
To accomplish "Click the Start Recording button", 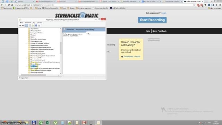I will 152,20.
